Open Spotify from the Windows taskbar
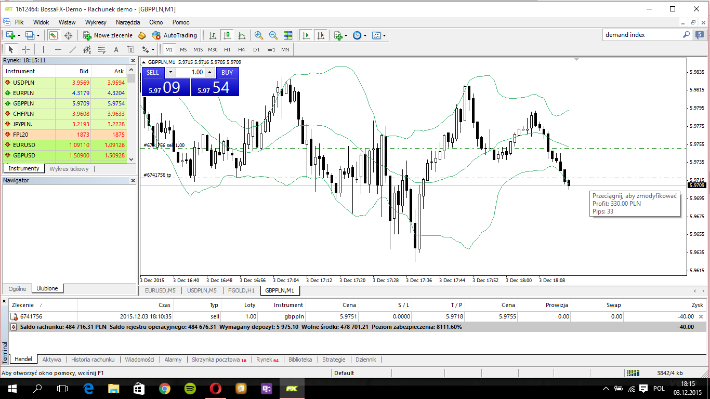The image size is (710, 399). coord(190,388)
